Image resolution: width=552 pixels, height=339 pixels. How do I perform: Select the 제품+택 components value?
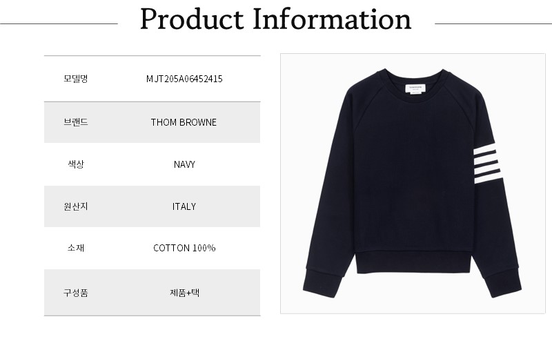click(x=184, y=292)
